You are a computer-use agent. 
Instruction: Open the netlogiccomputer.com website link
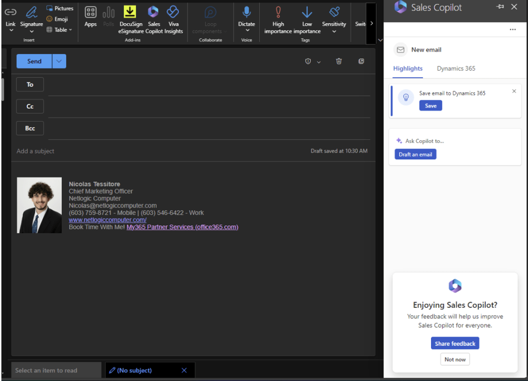pos(107,220)
